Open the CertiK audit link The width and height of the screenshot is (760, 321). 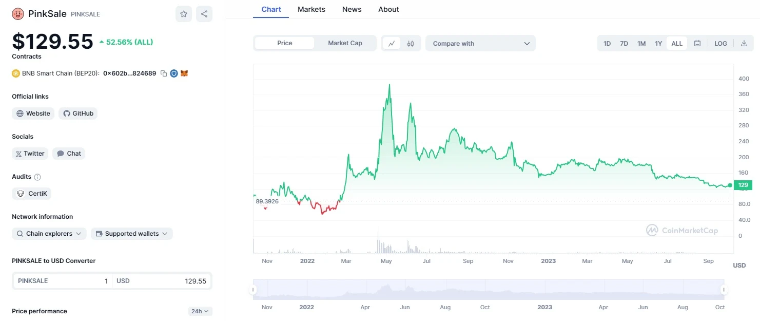[x=32, y=194]
